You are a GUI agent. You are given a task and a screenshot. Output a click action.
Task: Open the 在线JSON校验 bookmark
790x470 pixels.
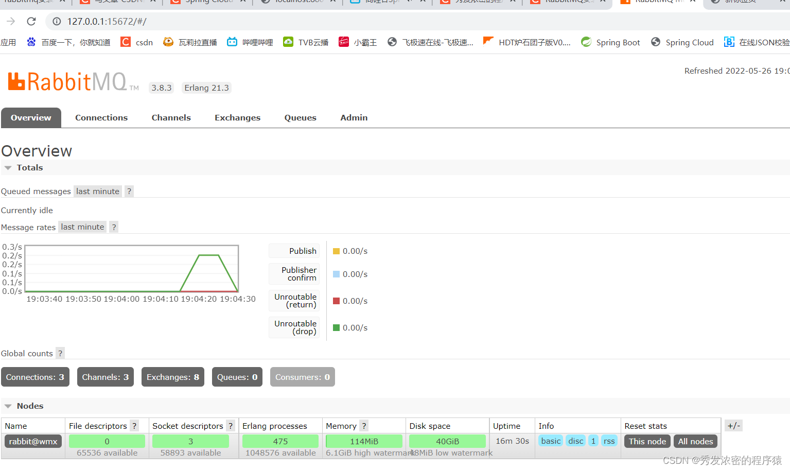point(757,42)
